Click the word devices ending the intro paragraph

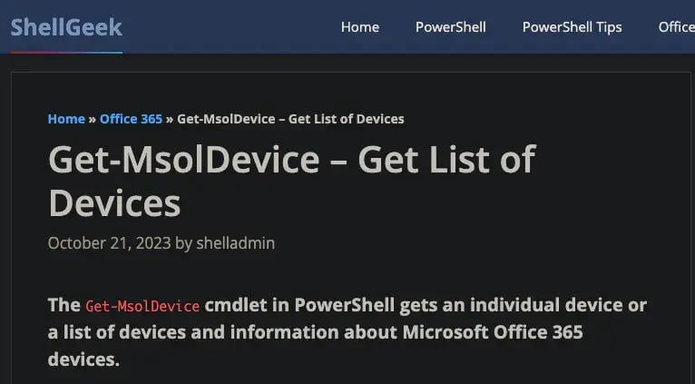pos(82,359)
